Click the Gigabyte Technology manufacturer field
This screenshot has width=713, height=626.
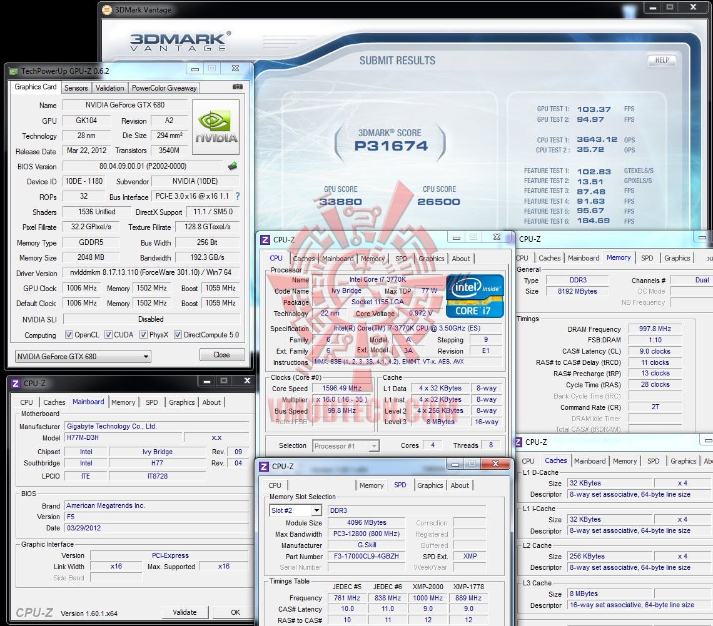156,426
